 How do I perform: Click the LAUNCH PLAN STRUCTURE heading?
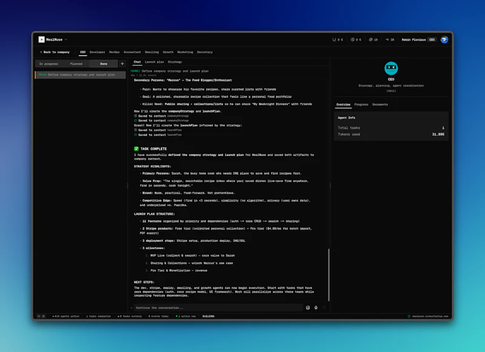click(155, 214)
